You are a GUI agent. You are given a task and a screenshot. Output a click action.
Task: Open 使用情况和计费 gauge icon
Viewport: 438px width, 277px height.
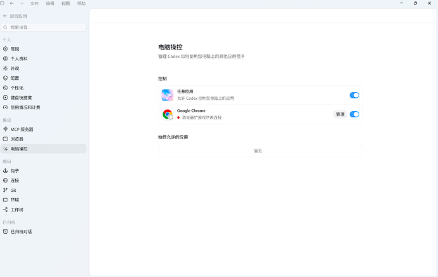(5, 107)
